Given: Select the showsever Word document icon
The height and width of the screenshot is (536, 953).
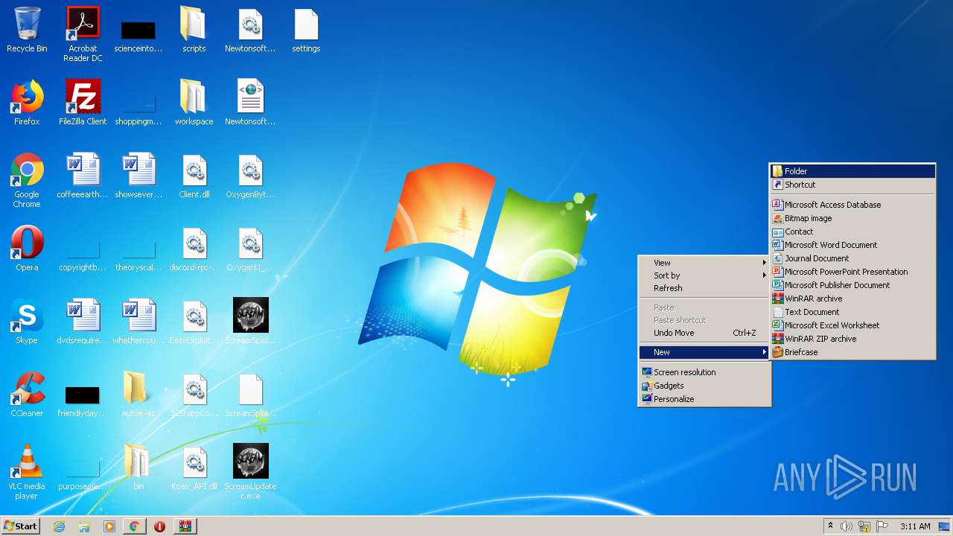Looking at the screenshot, I should [x=138, y=176].
